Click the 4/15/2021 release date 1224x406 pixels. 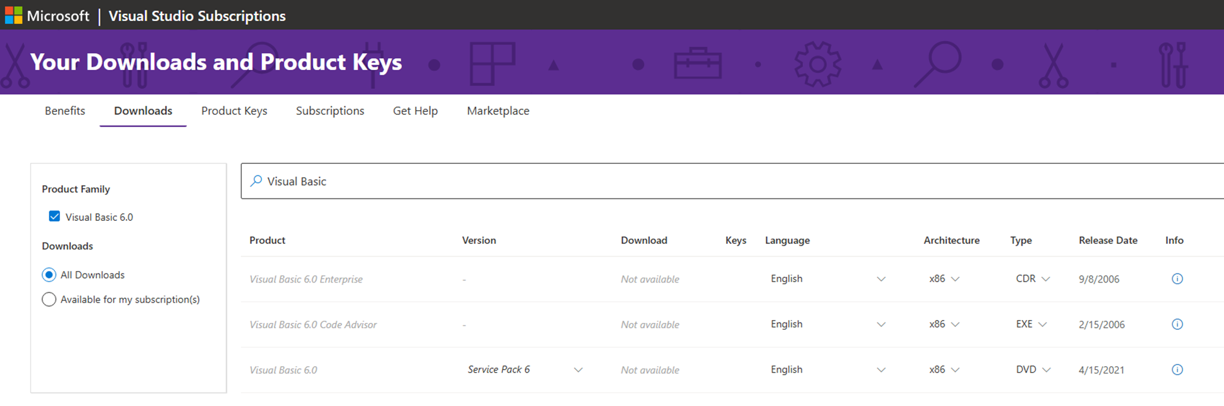coord(1101,370)
